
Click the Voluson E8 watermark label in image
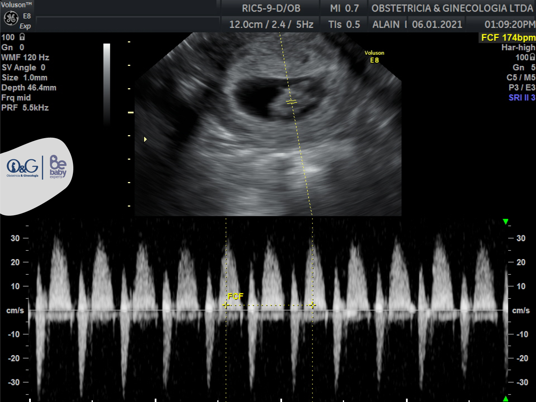[374, 57]
